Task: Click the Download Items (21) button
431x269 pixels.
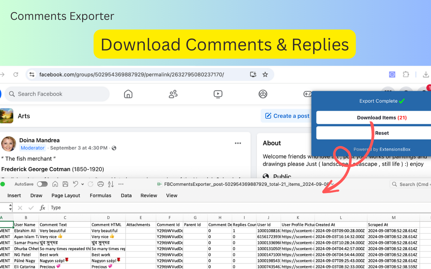Action: click(373, 118)
